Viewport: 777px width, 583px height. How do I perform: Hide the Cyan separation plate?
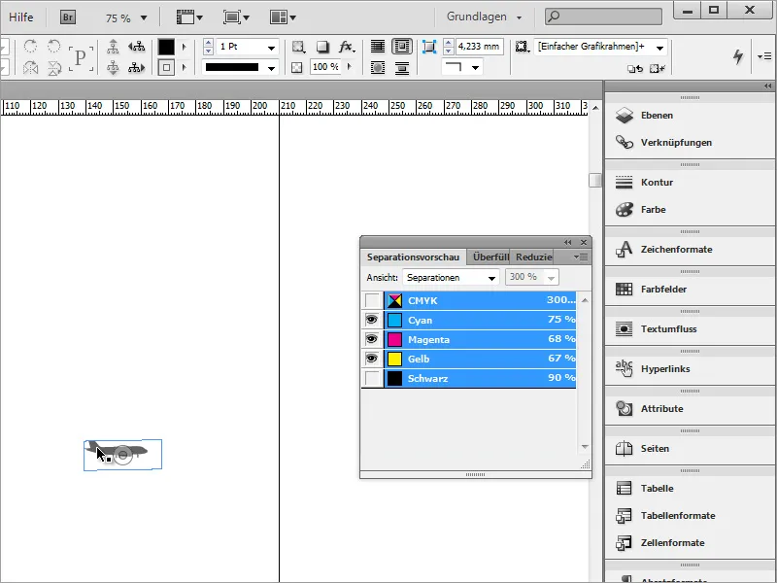coord(372,320)
